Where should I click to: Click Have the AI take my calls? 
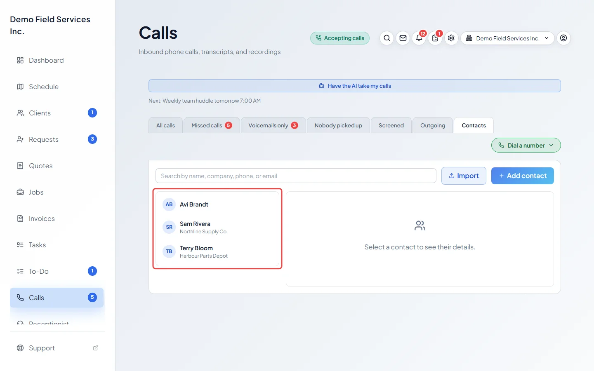coord(355,86)
